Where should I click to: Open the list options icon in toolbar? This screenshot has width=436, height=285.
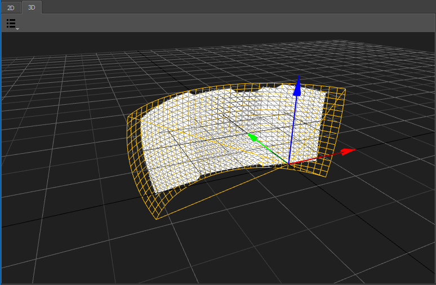(x=11, y=23)
